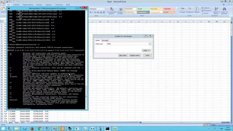233x131 pixels.
Task: Open the Getal number format dialog launcher
Action: click(104, 16)
